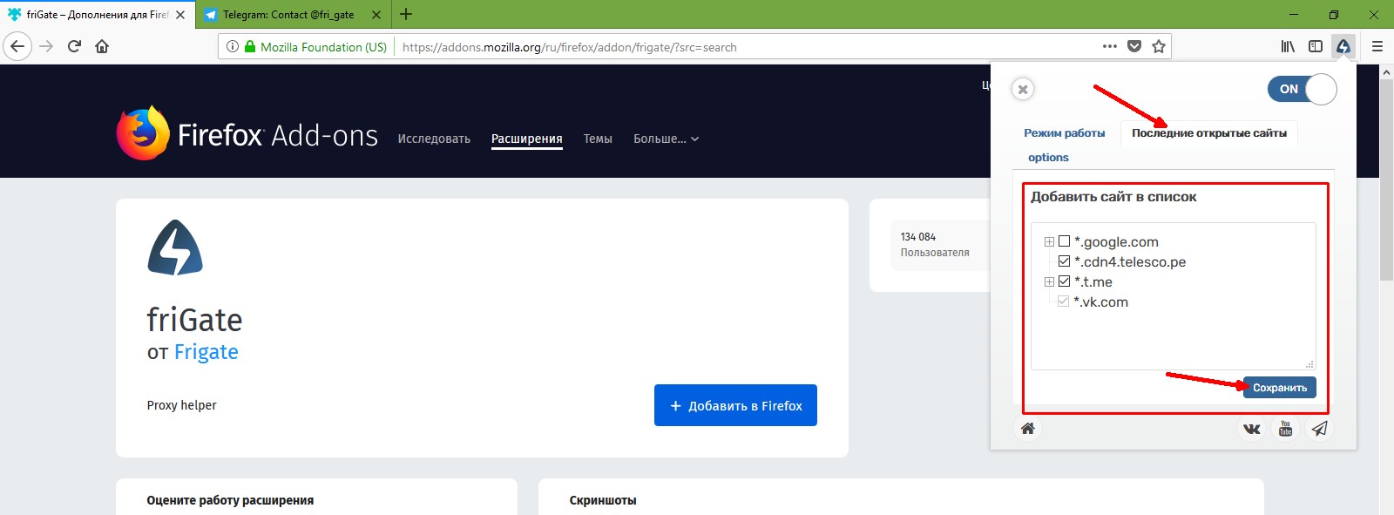Go to the Темы section
This screenshot has height=515, width=1394.
[x=598, y=139]
